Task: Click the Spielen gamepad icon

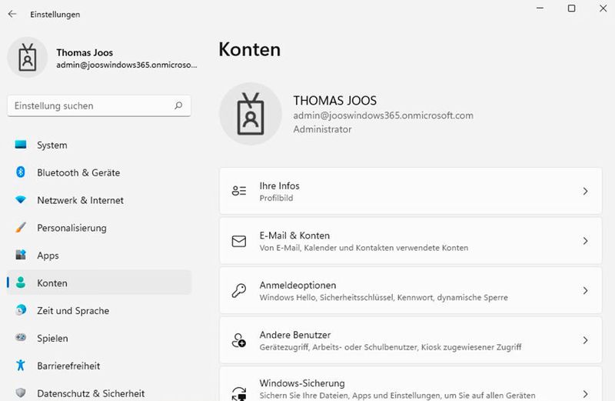Action: coord(21,337)
